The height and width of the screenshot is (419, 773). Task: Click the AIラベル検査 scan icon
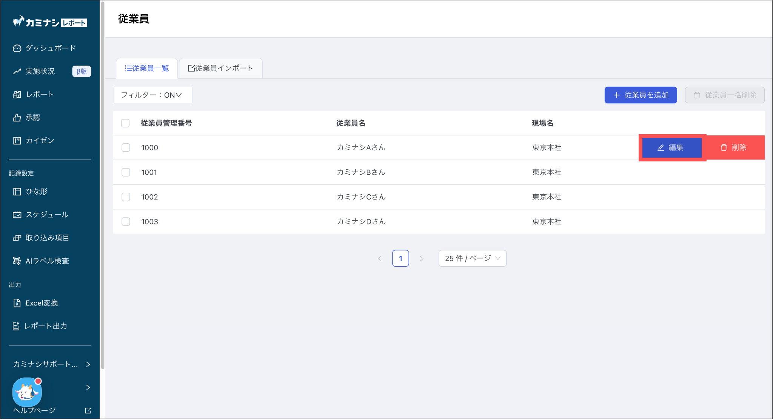pos(17,261)
